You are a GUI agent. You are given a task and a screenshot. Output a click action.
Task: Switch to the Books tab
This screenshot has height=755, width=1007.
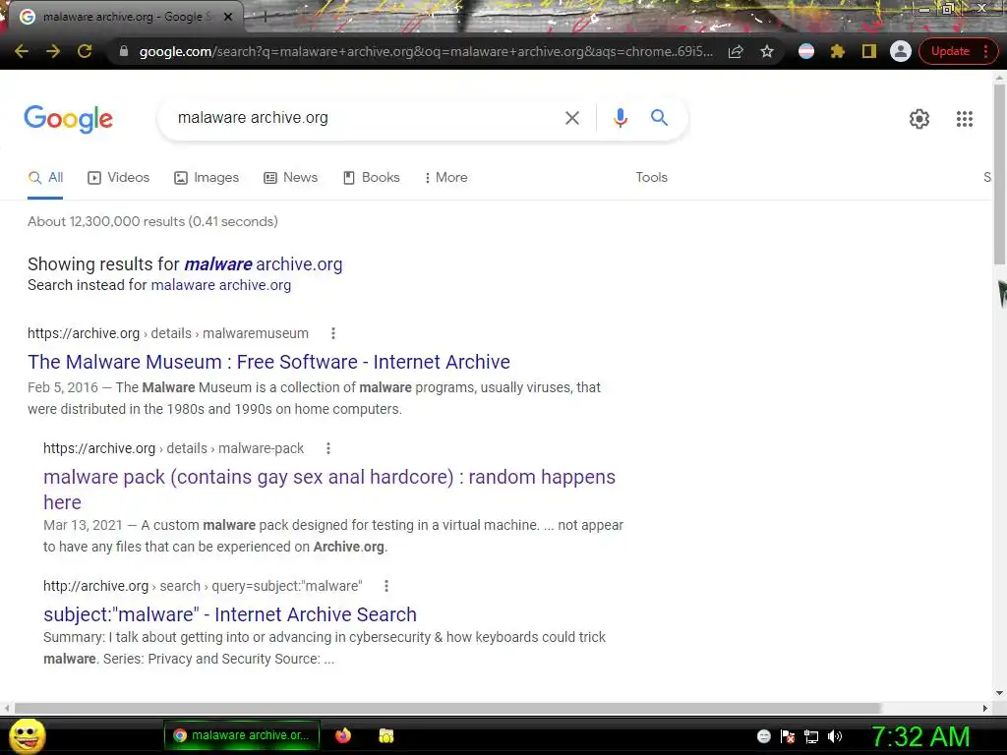click(372, 178)
